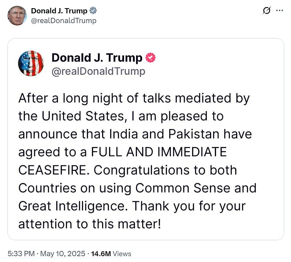This screenshot has height=262, width=291.
Task: Click the "FULL AND IMMEDIATE" text
Action: [159, 152]
